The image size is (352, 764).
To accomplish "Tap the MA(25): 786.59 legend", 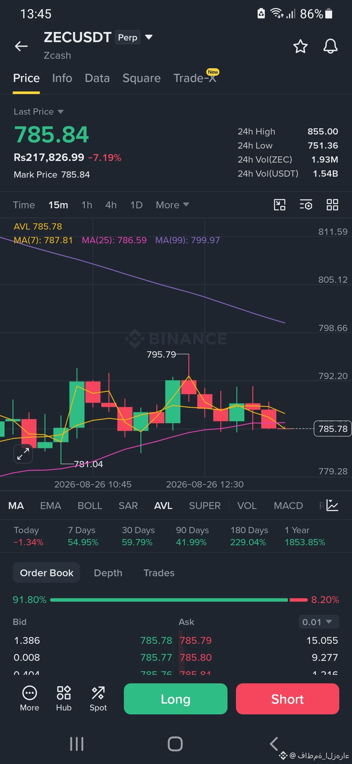I will coord(114,240).
